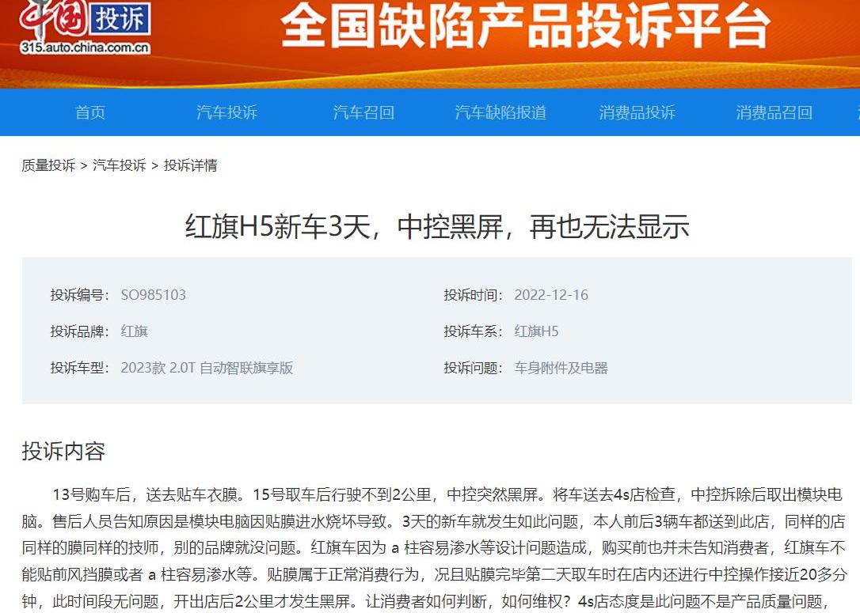Click the complaint title 红旗H5新车3天
This screenshot has height=613, width=860.
point(437,226)
